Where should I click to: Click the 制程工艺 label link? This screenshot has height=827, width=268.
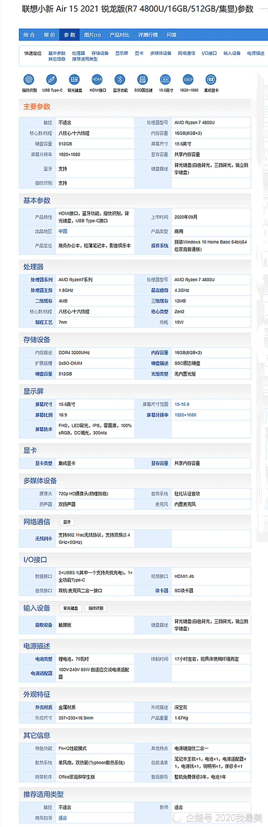pyautogui.click(x=44, y=322)
